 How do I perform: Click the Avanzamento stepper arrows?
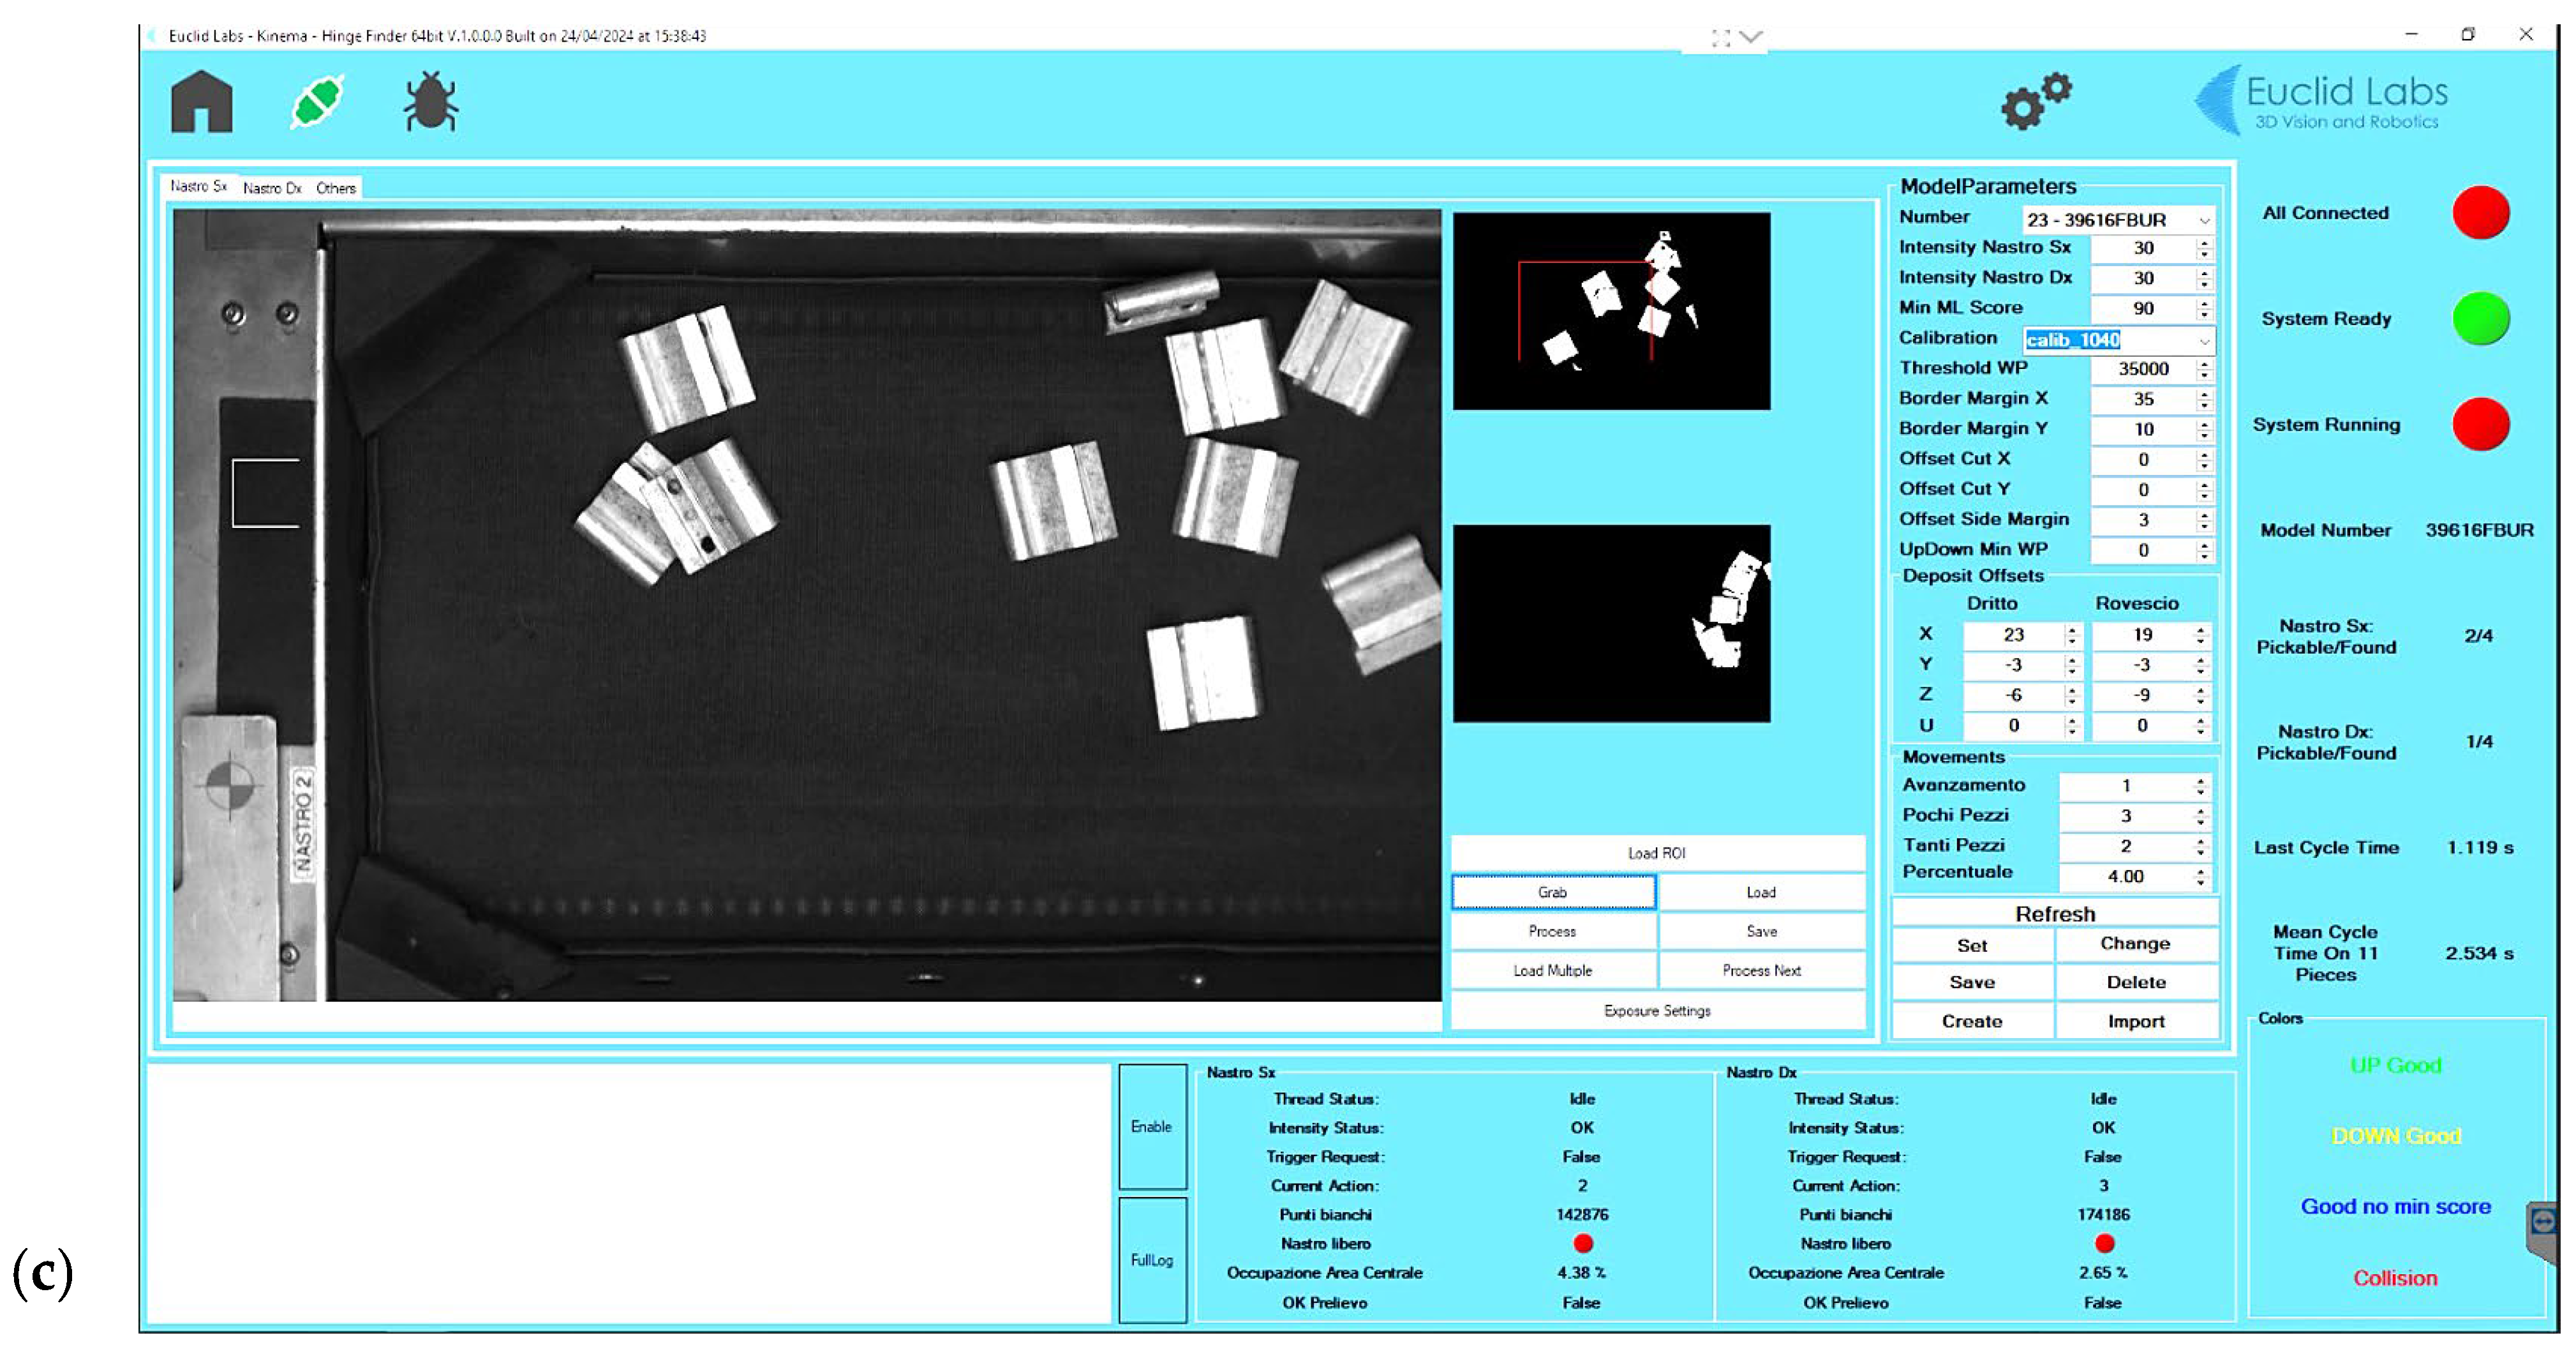coord(2200,786)
